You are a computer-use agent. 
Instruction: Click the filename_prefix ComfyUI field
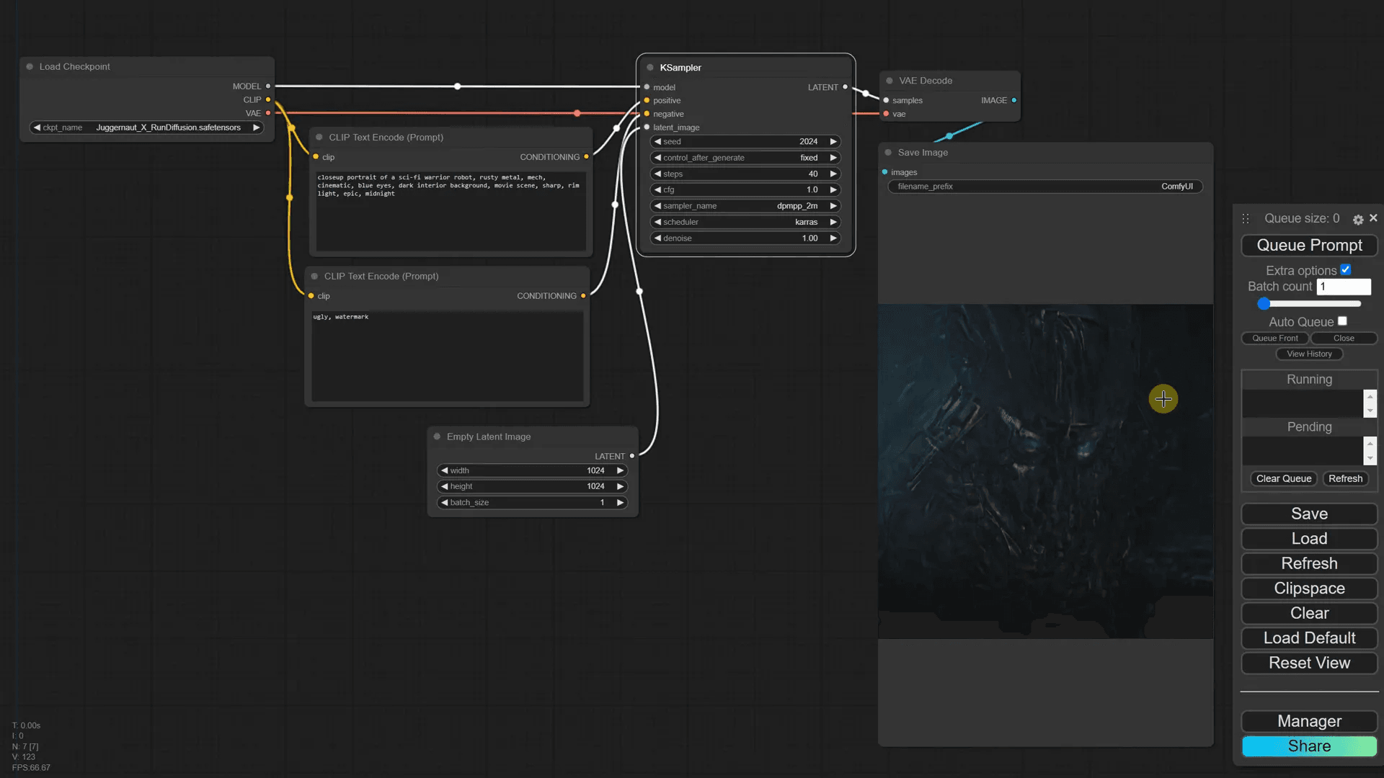[x=1045, y=187]
